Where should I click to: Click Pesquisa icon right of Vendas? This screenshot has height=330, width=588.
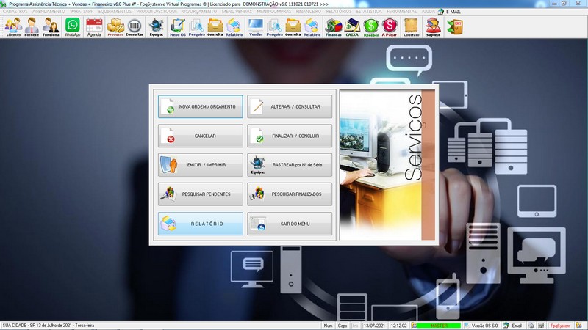274,27
